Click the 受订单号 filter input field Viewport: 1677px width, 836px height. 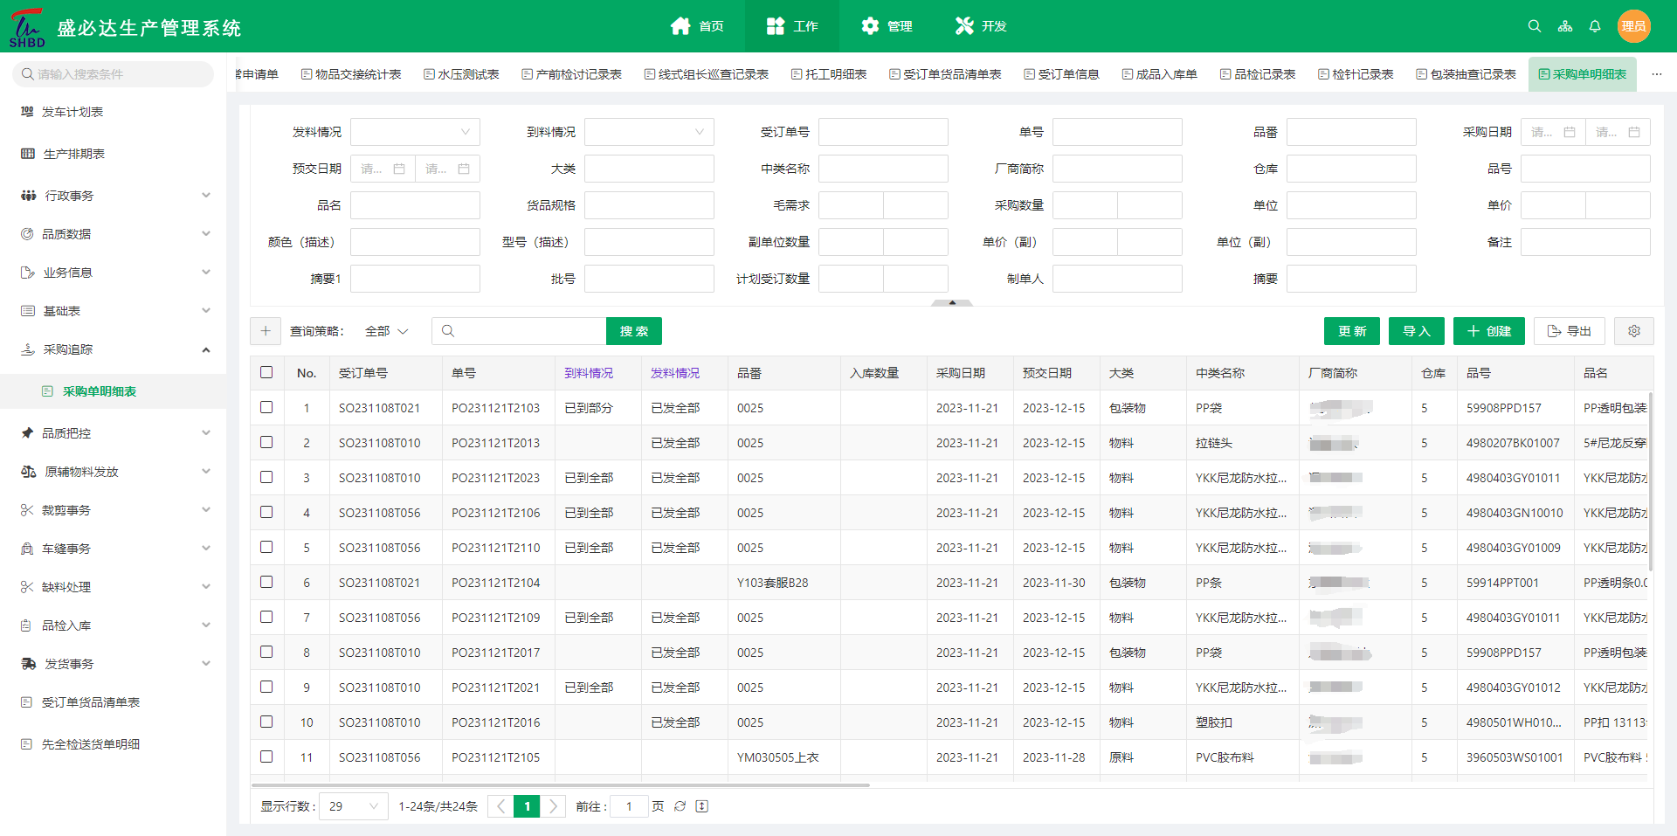coord(882,132)
